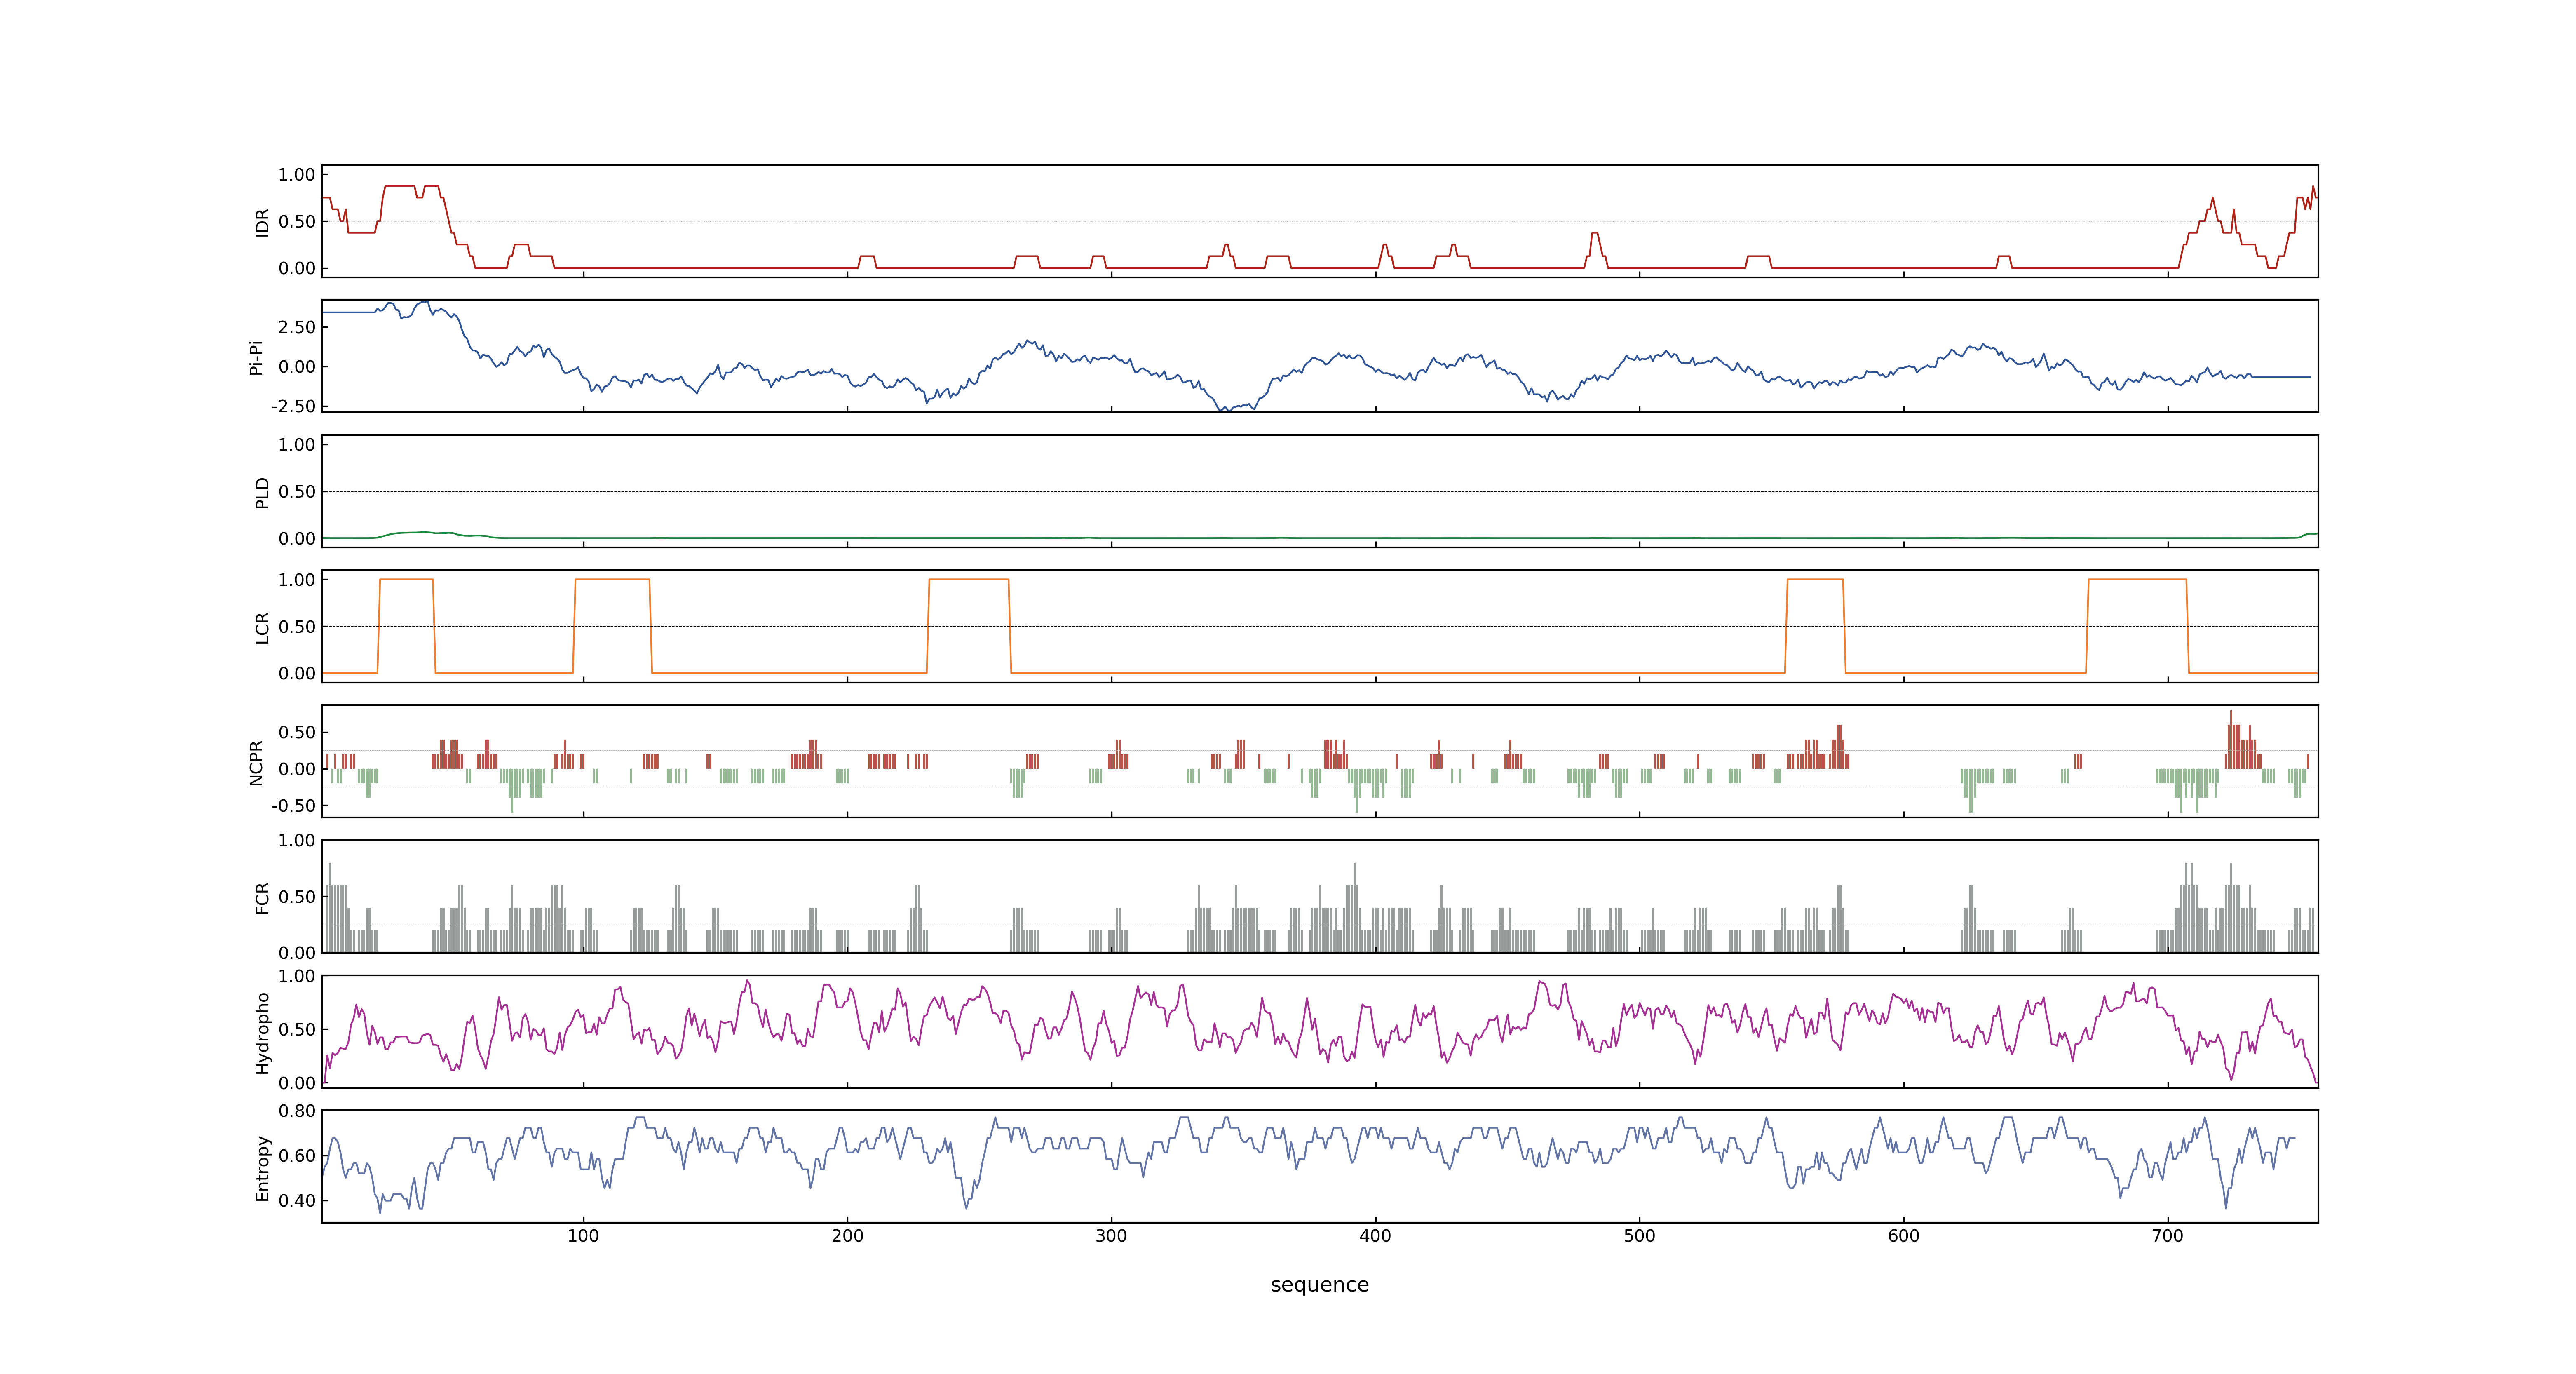The width and height of the screenshot is (2576, 1374).
Task: Click the x-axis tick label 400
Action: click(1375, 1236)
